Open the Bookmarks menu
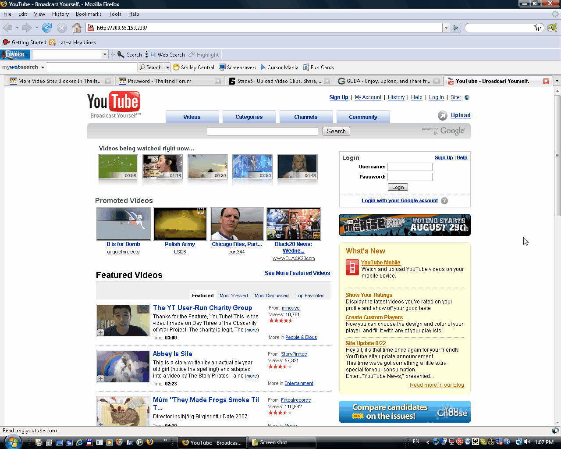561x449 pixels. coord(89,14)
